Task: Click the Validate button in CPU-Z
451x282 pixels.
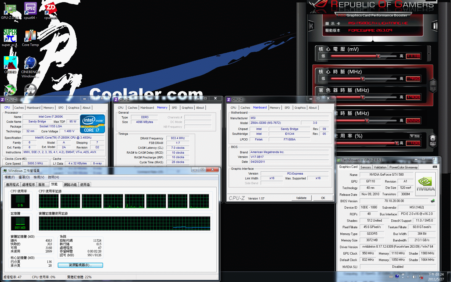Action: [301, 198]
